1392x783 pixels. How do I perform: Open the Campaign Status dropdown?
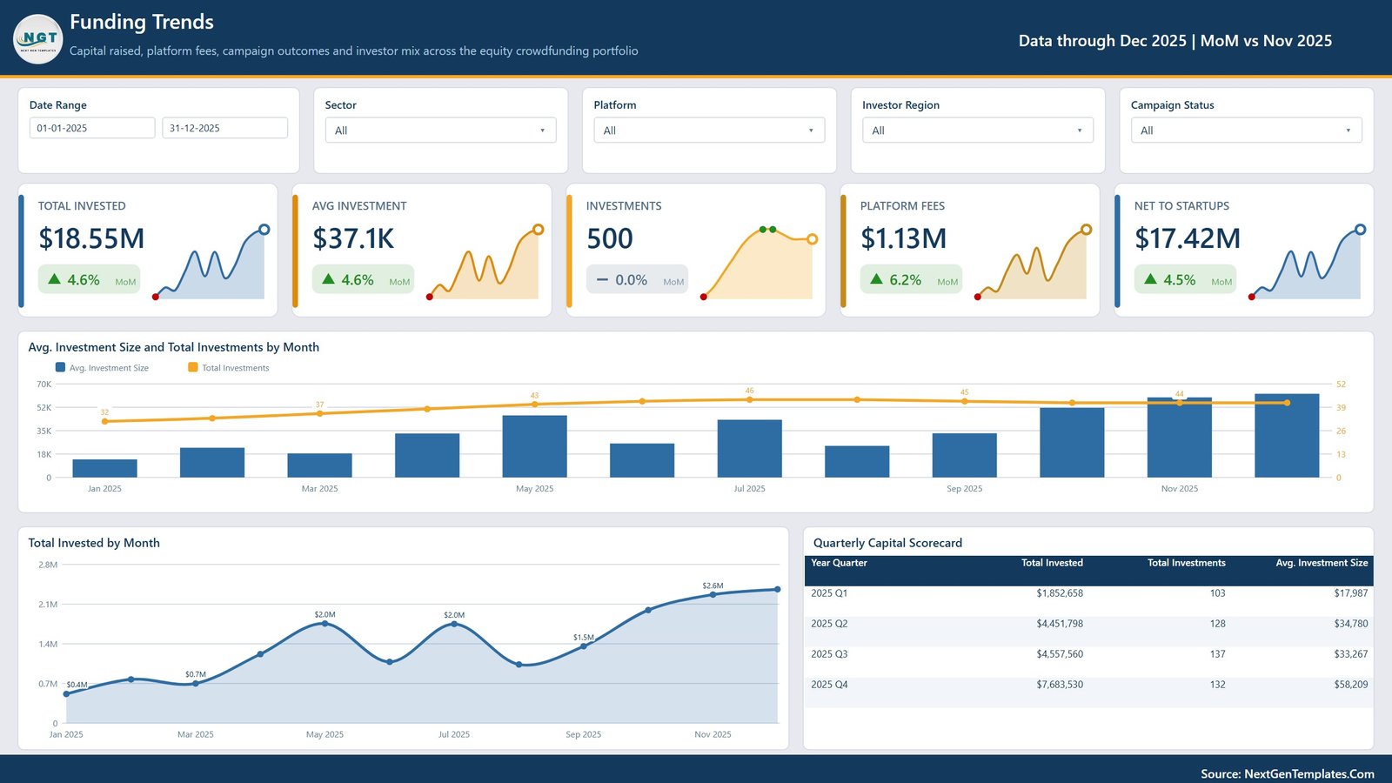pos(1246,130)
